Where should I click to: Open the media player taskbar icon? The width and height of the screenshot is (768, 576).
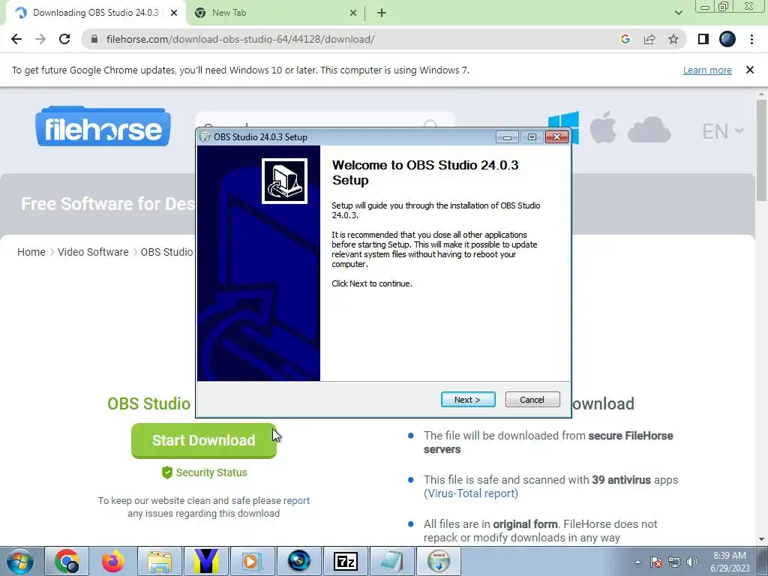(x=253, y=561)
